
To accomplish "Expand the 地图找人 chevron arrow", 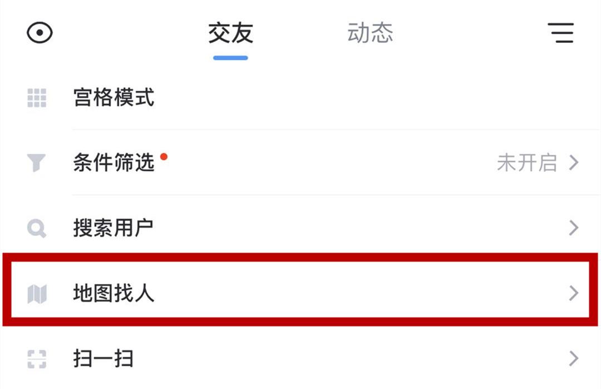I will (x=574, y=293).
